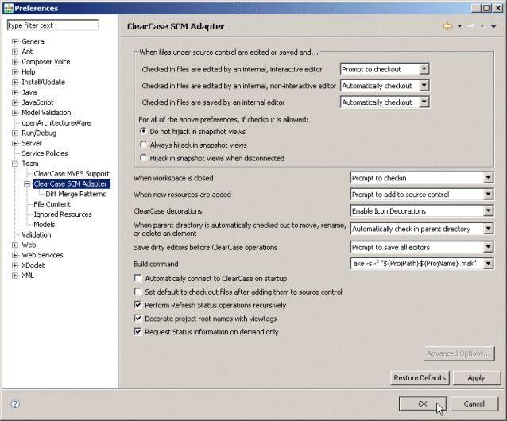Select File Content in the tree

point(52,204)
